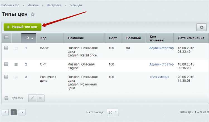Open 'Администратор' link in the OPT row

pyautogui.click(x=161, y=64)
